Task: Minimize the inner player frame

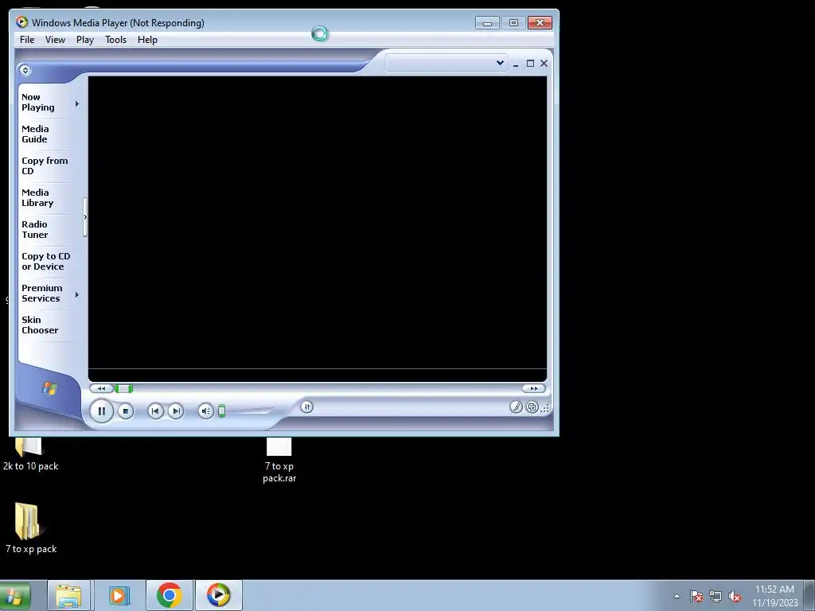Action: (516, 64)
